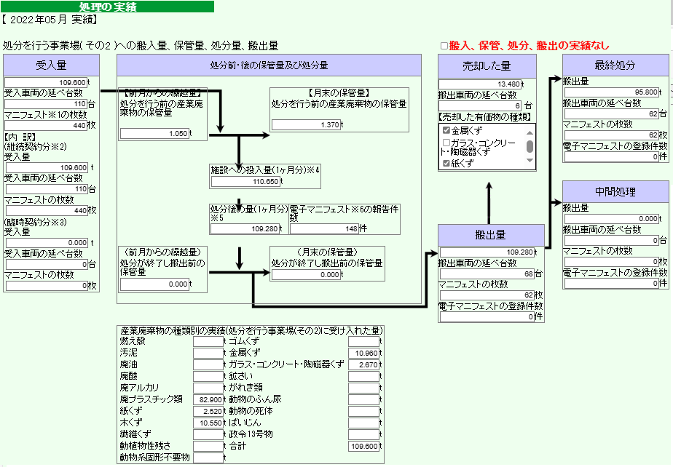Click the 紙くず amount field in waste table
The width and height of the screenshot is (673, 467).
[x=208, y=411]
